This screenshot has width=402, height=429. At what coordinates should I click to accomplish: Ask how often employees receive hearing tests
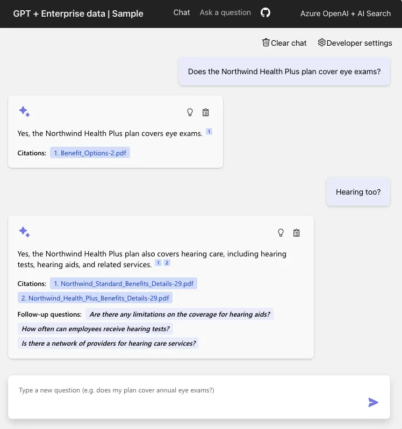point(96,329)
